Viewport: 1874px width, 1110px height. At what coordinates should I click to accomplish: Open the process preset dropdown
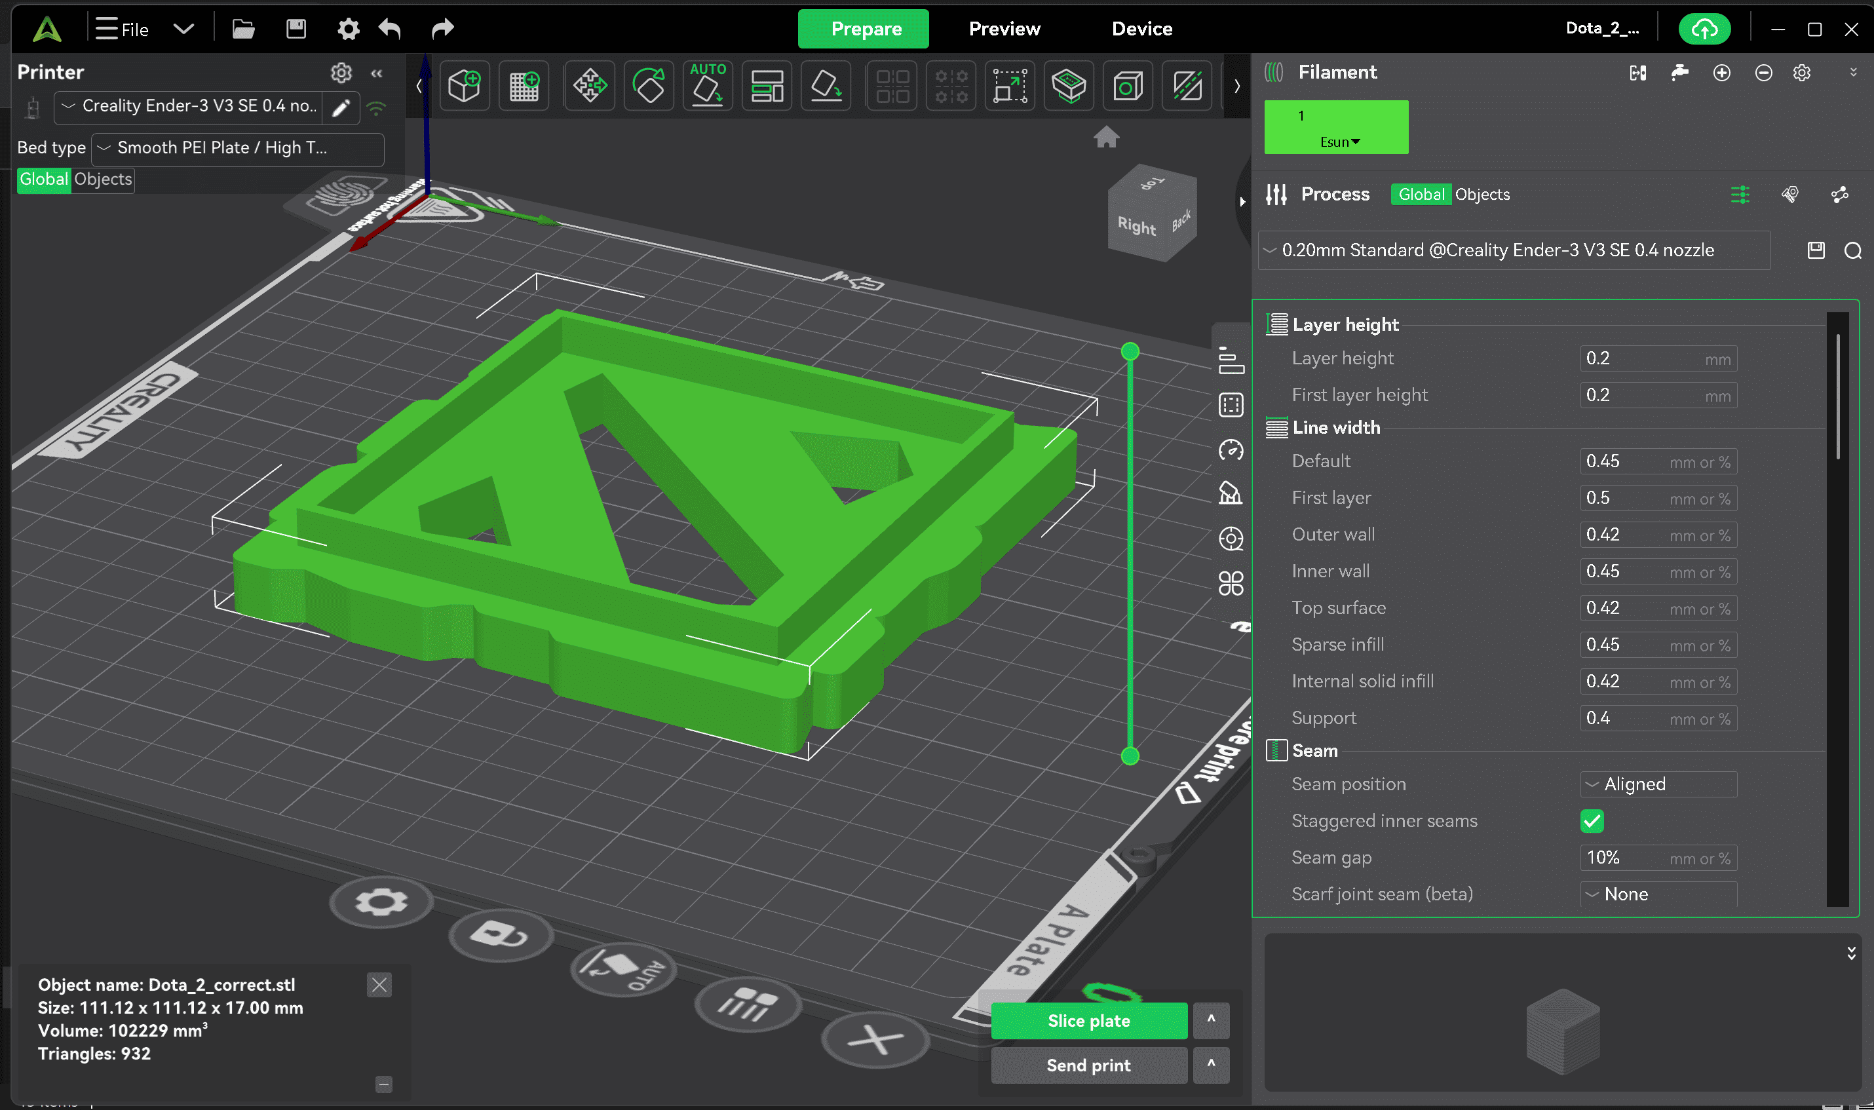(x=1515, y=250)
